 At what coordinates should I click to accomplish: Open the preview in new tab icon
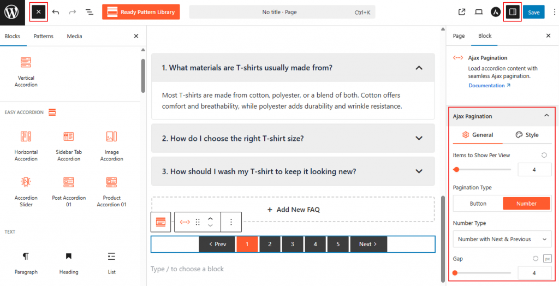pyautogui.click(x=462, y=12)
